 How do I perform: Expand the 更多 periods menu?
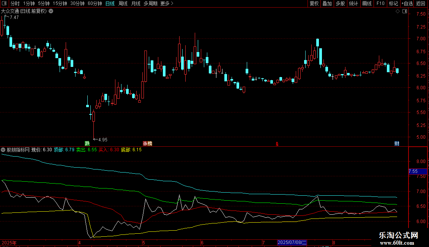[167, 3]
